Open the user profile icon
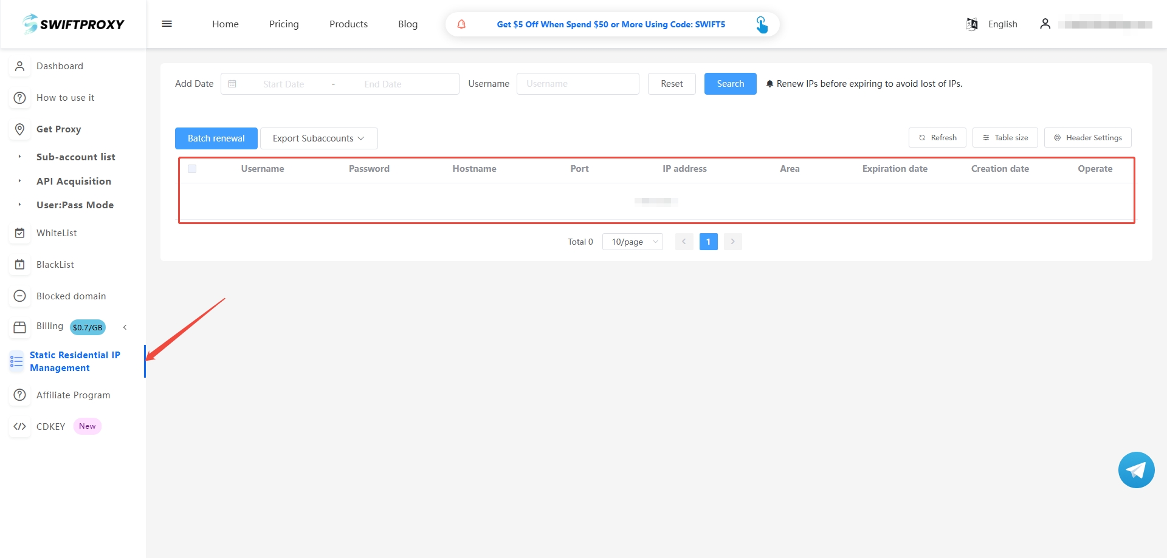The image size is (1167, 558). tap(1045, 24)
